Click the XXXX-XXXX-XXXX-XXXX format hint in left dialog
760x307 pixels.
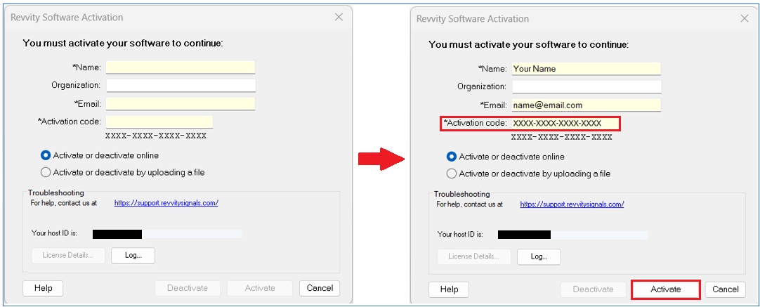tap(156, 136)
